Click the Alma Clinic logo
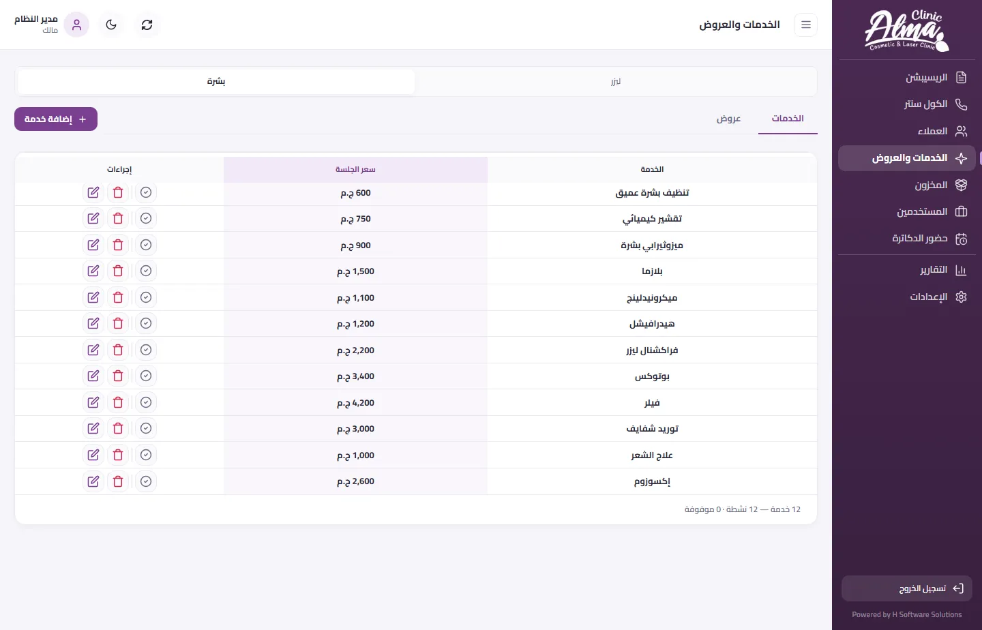982x630 pixels. (907, 30)
